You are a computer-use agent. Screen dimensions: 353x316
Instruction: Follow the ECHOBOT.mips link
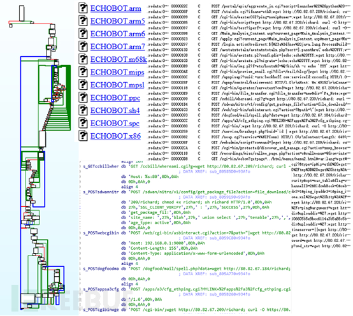coord(117,72)
